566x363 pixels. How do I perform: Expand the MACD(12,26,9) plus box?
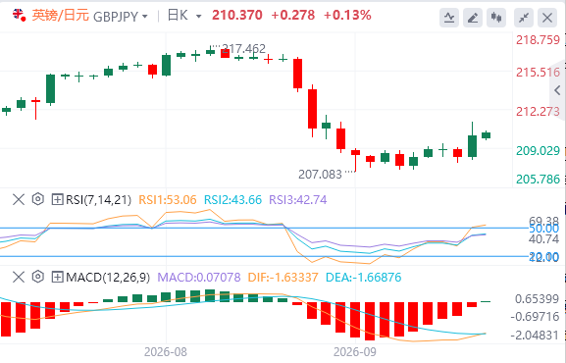pyautogui.click(x=58, y=278)
